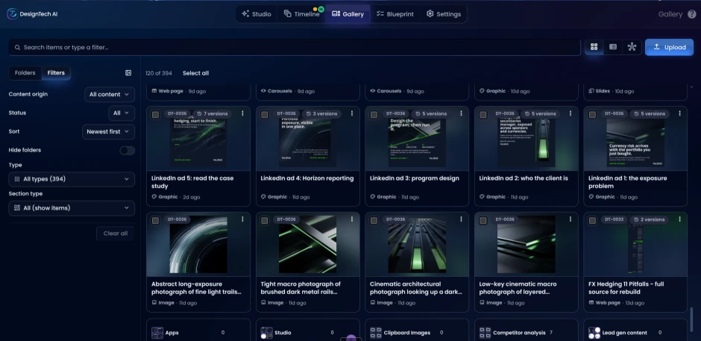Check the FX Hedging 11 Pitfalls checkbox

coord(592,221)
